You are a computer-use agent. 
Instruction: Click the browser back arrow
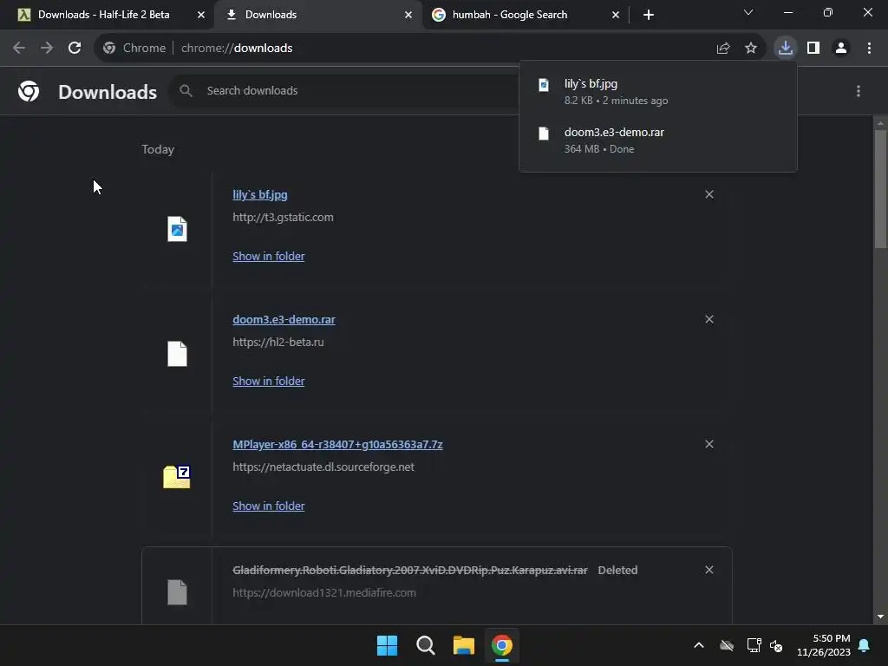click(x=19, y=49)
